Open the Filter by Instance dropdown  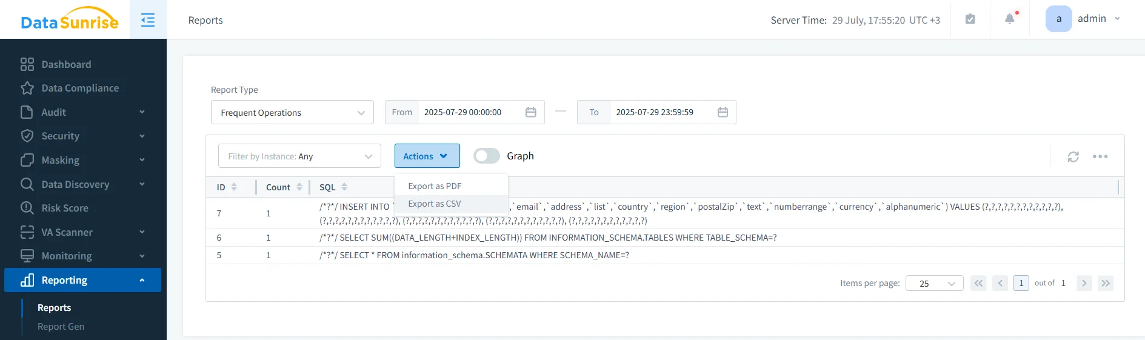pos(299,156)
